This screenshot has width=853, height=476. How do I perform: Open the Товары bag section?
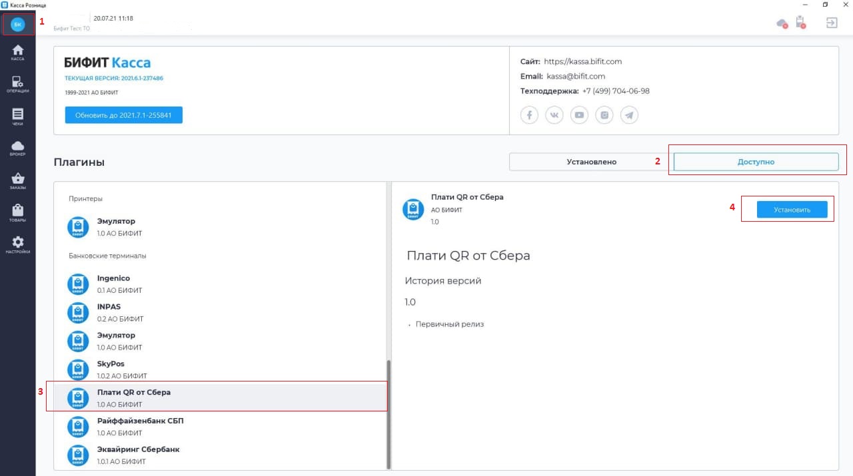pos(17,212)
